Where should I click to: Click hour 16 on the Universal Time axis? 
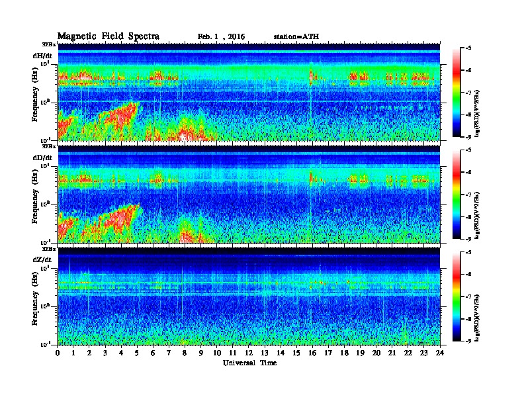(x=312, y=353)
